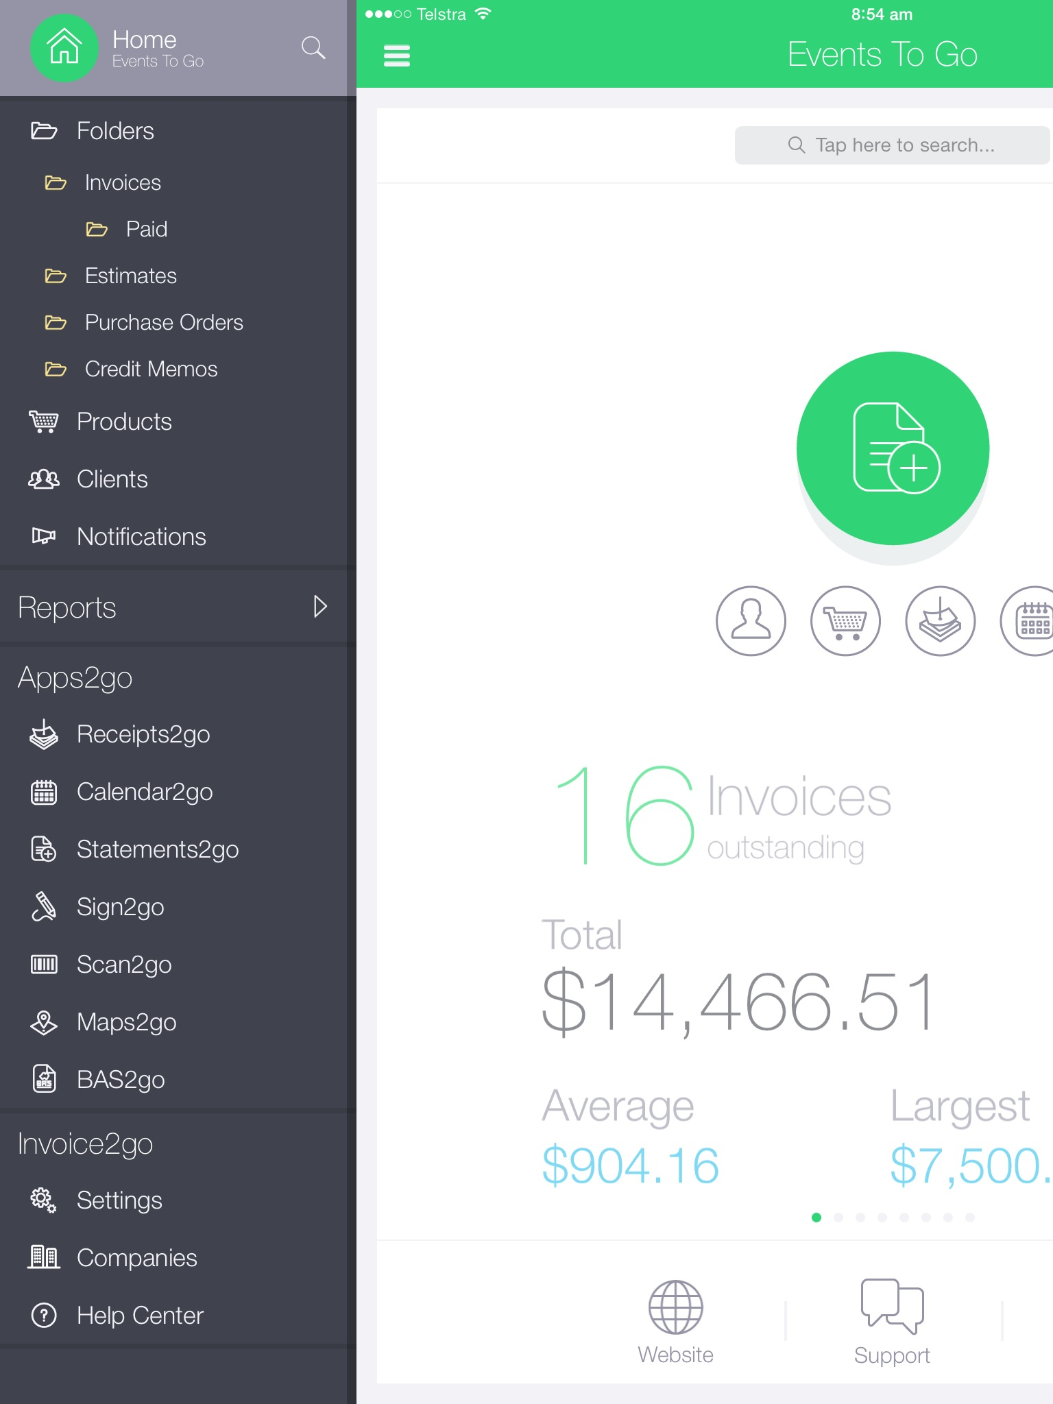Launch Receipts2go from the sidebar
The image size is (1053, 1404).
pyautogui.click(x=173, y=734)
